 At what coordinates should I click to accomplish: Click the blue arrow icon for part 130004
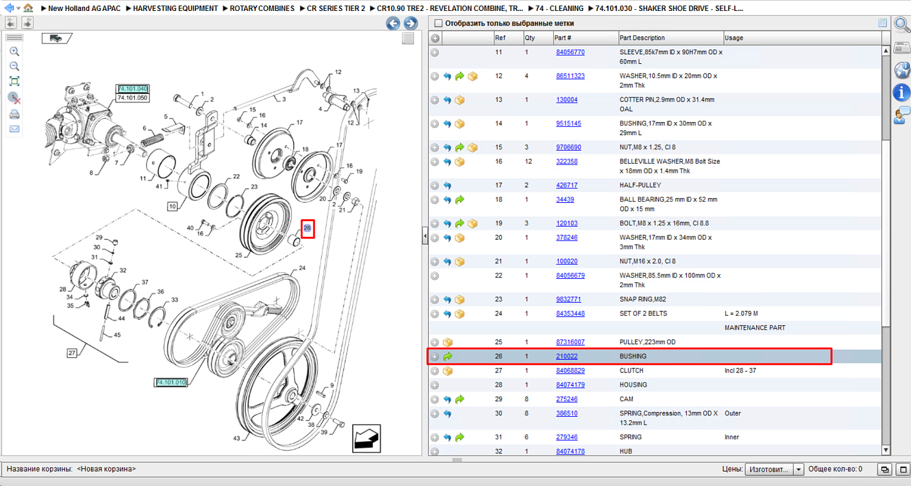pos(448,100)
